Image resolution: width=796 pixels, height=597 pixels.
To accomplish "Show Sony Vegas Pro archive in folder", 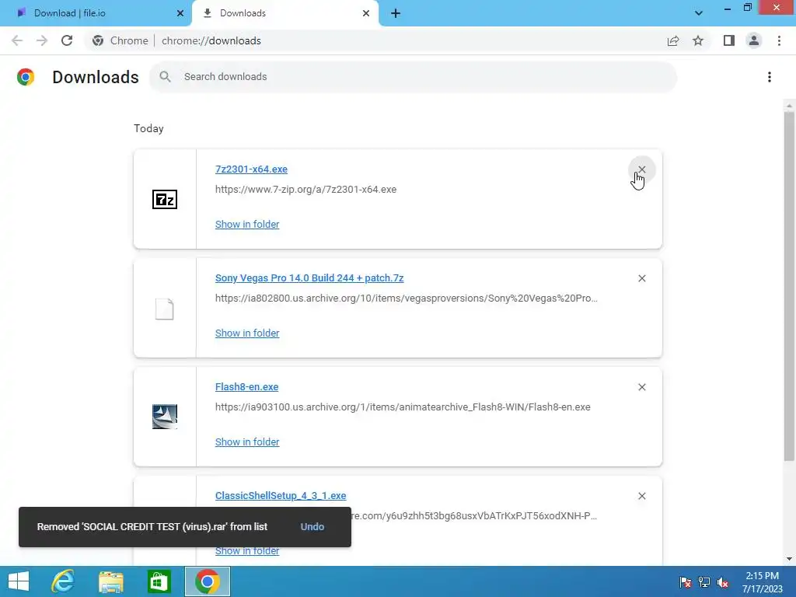I will tap(247, 333).
